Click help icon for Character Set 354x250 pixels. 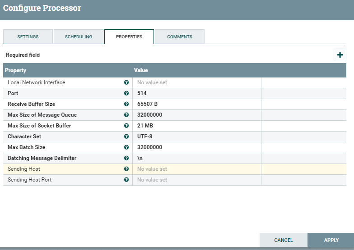click(x=126, y=136)
